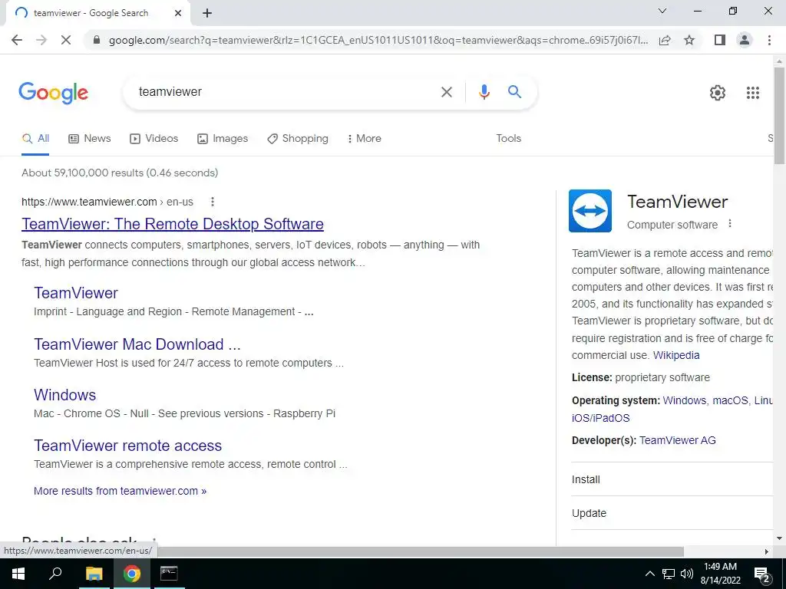Viewport: 786px width, 589px height.
Task: Click the https://www.teamviewer.com › en-us breadcrumb
Action: [x=107, y=202]
